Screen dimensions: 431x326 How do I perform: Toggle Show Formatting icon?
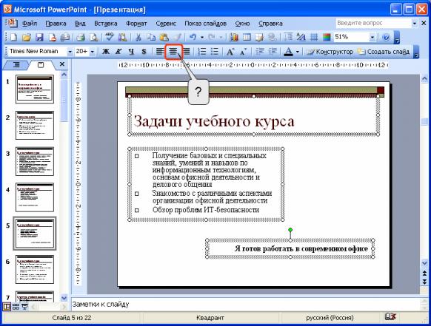[x=301, y=37]
